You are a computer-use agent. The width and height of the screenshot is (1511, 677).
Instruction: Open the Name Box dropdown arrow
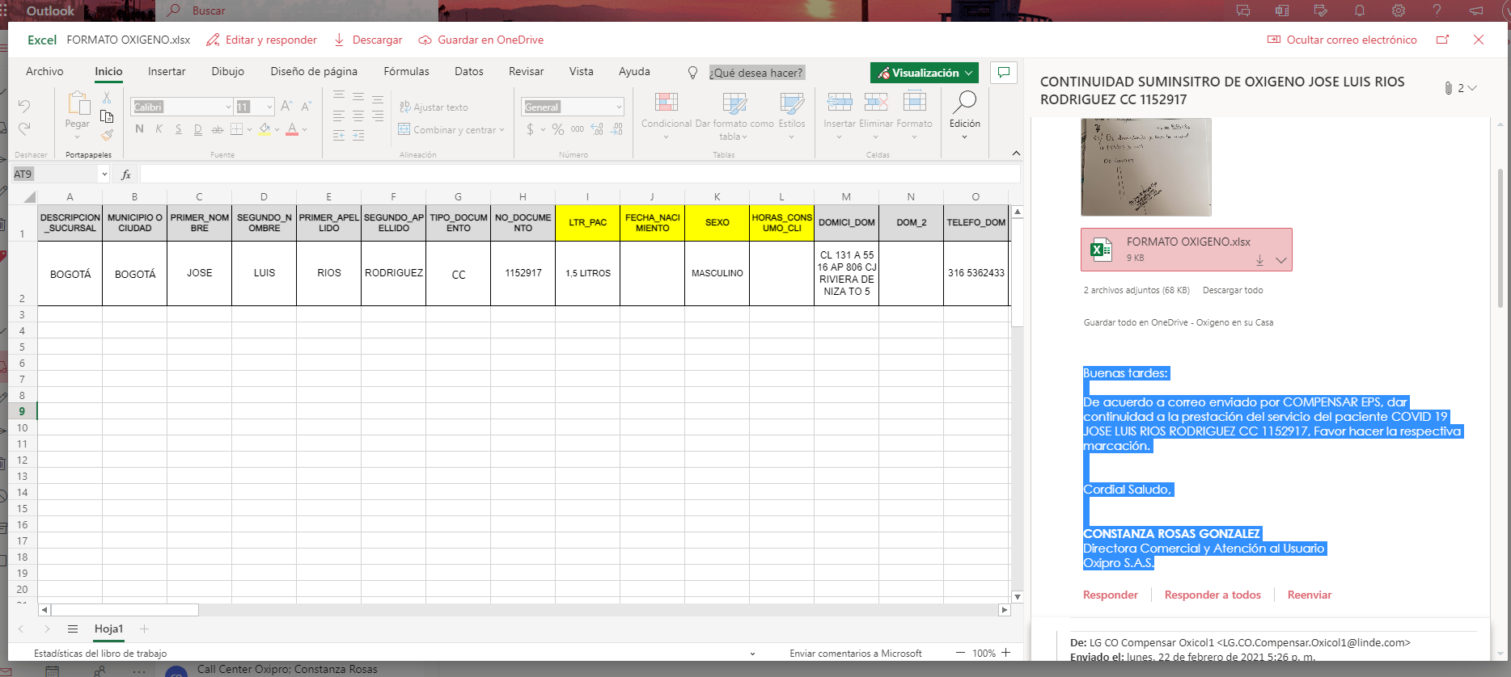[104, 174]
